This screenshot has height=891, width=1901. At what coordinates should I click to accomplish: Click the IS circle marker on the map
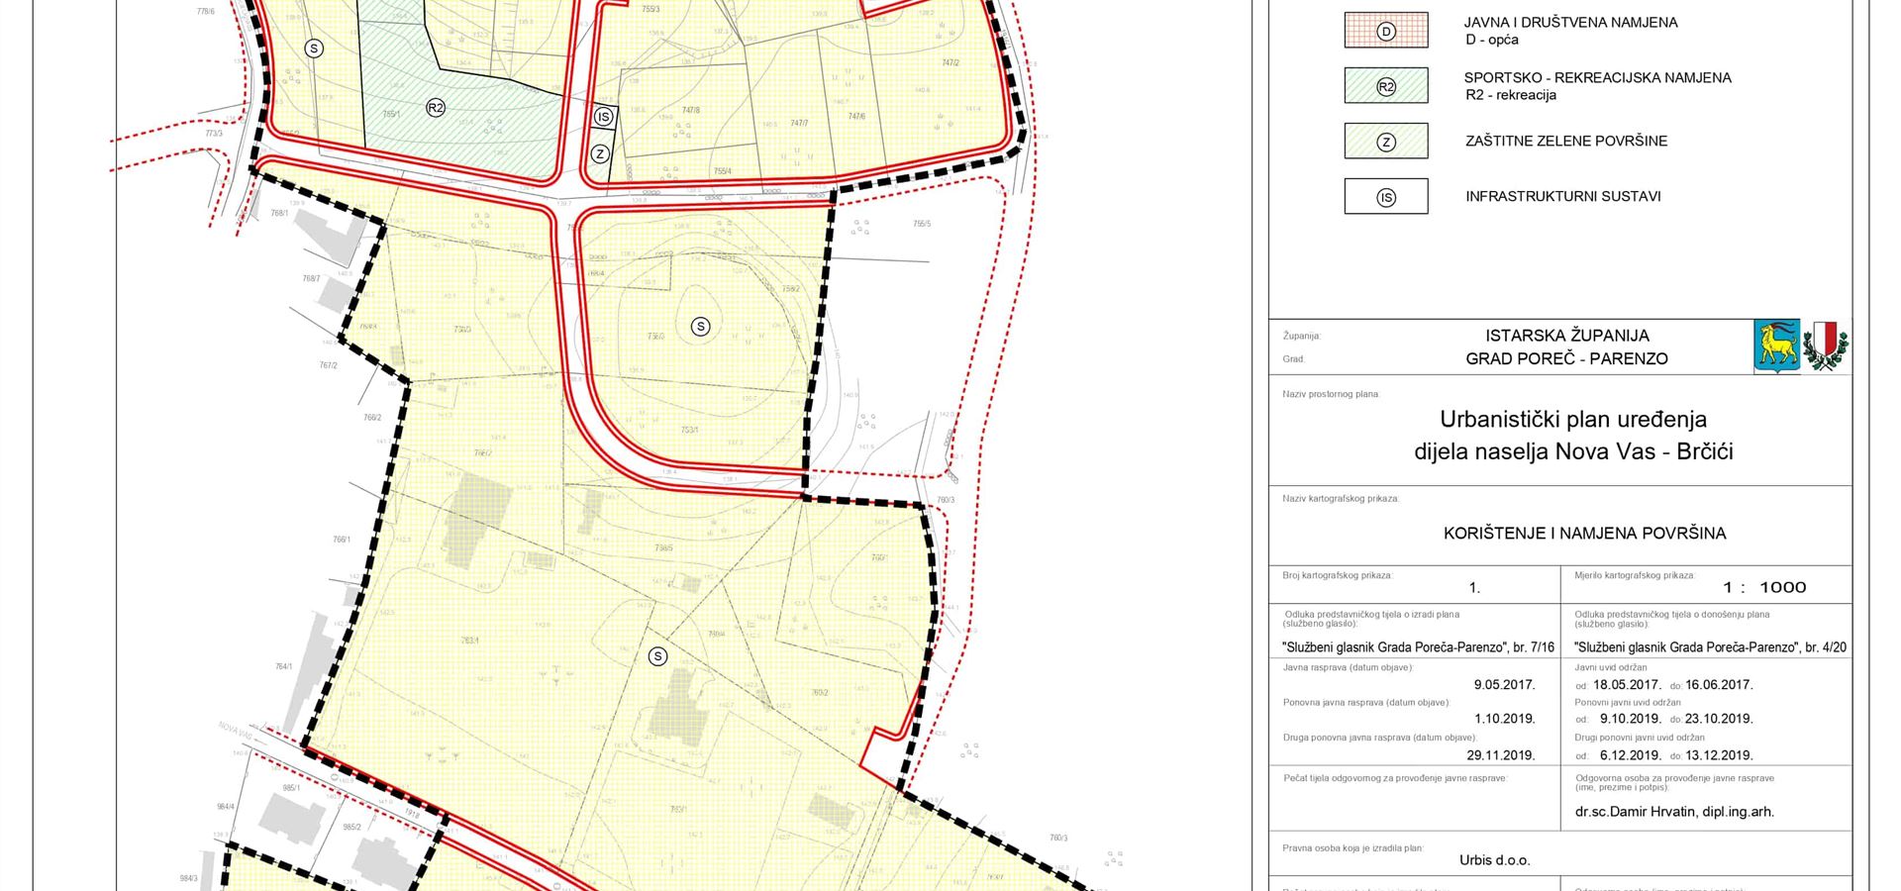[603, 117]
